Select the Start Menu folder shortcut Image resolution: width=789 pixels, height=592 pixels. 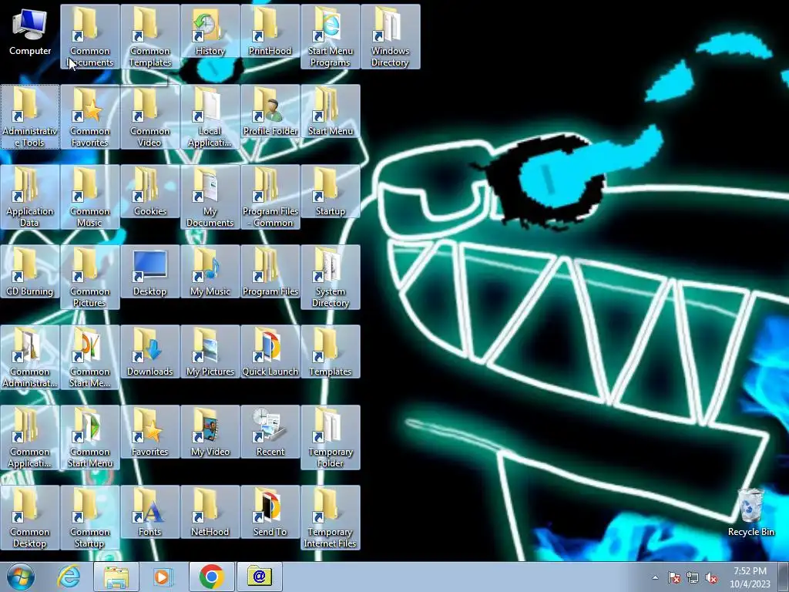(x=330, y=111)
